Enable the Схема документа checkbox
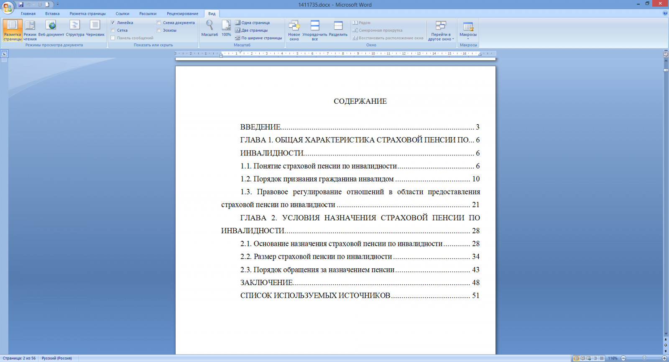The image size is (669, 362). 159,23
